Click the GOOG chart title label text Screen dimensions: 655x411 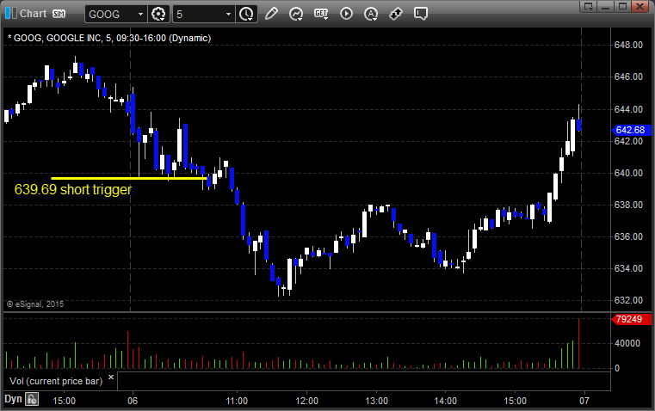tap(108, 38)
